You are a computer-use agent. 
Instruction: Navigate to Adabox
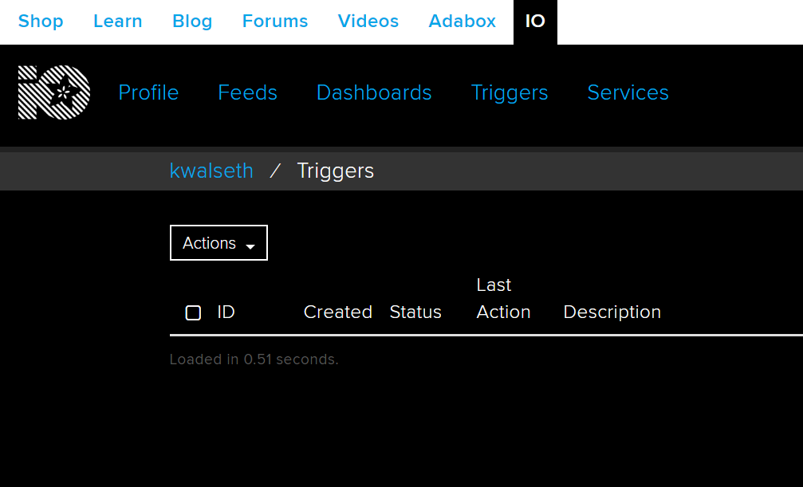click(x=462, y=22)
